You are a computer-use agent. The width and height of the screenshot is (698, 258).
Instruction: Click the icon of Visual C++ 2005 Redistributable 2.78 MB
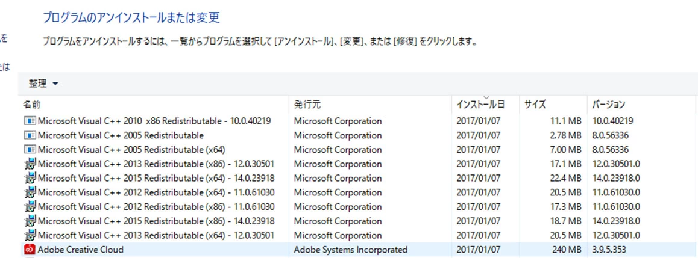(x=30, y=135)
